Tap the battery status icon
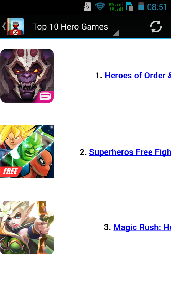The height and width of the screenshot is (285, 171). 141,6
